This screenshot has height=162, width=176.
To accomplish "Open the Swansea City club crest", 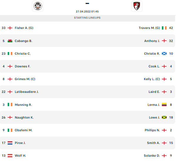I will coord(38,6).
